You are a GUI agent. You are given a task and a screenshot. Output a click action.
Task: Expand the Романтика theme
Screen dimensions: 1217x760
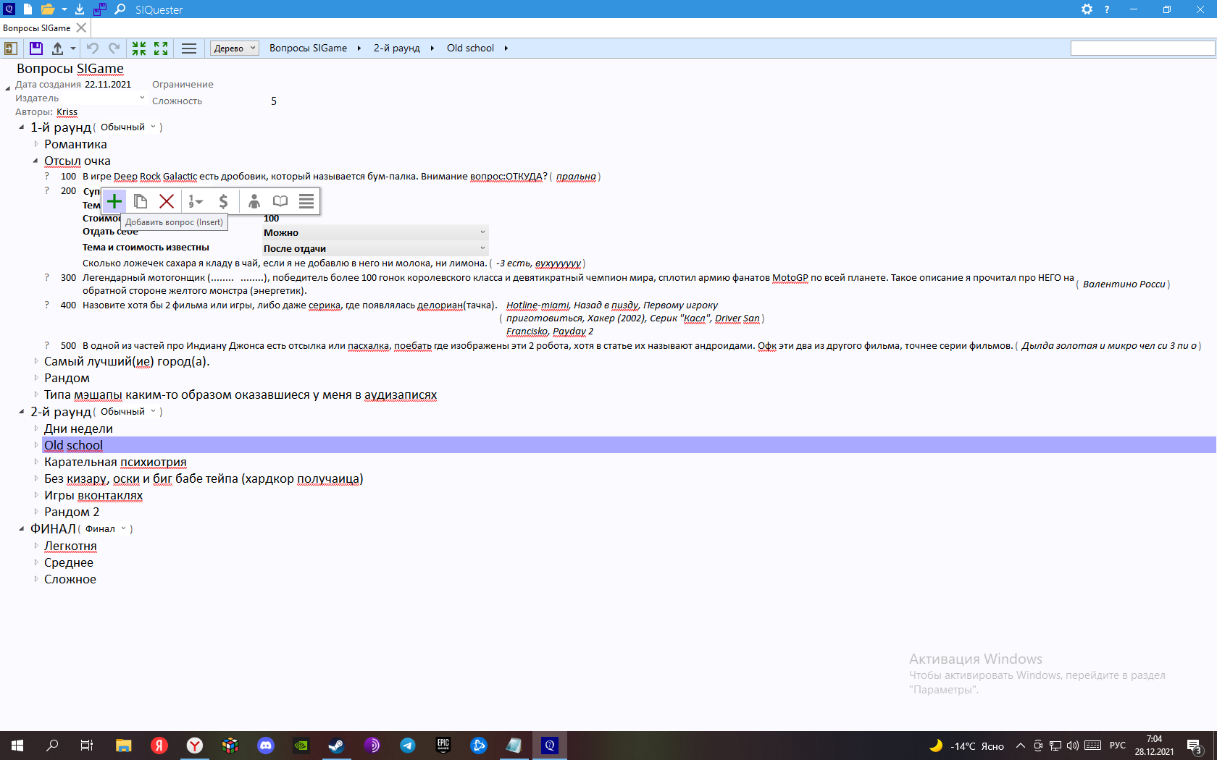pos(35,144)
